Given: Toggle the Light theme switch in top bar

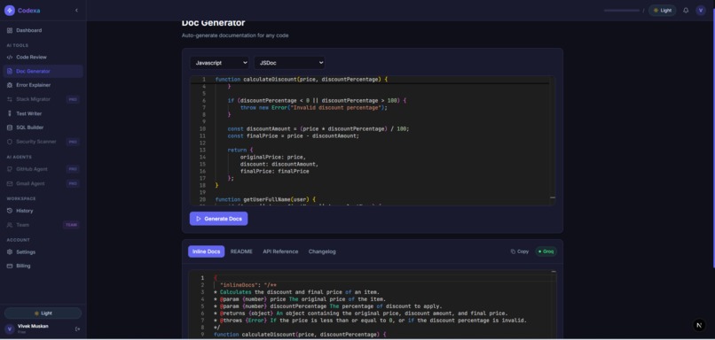Looking at the screenshot, I should pyautogui.click(x=662, y=11).
